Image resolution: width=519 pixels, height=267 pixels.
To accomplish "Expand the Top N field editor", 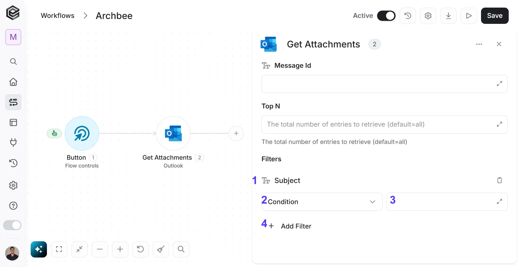I will [x=499, y=124].
